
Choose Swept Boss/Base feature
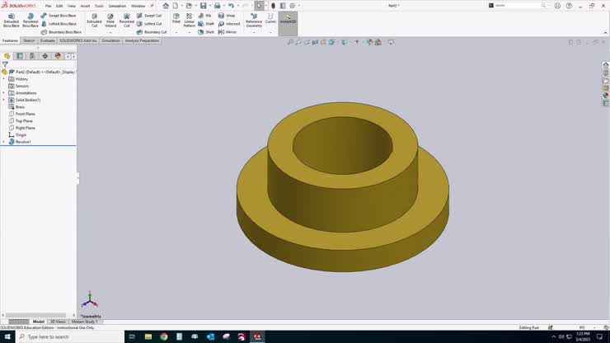pyautogui.click(x=59, y=16)
